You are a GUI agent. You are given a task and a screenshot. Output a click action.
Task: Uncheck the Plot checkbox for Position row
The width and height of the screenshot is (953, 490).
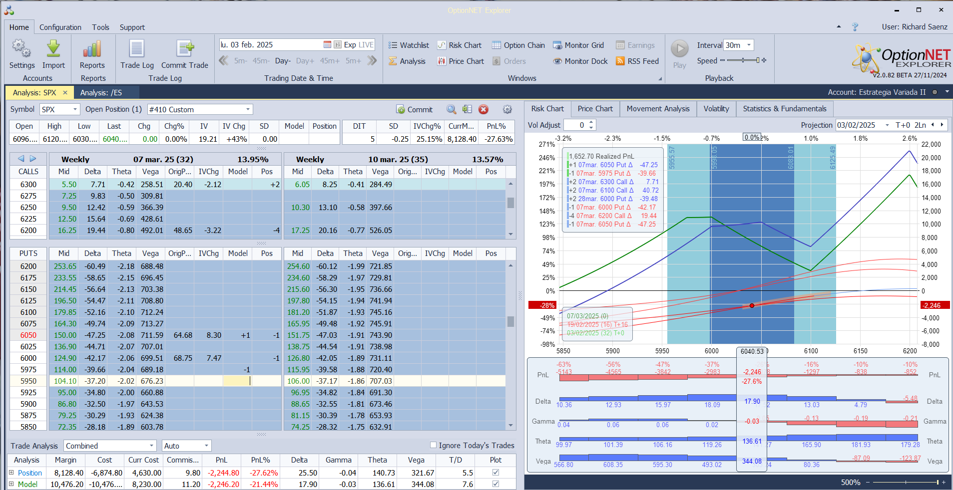click(495, 472)
